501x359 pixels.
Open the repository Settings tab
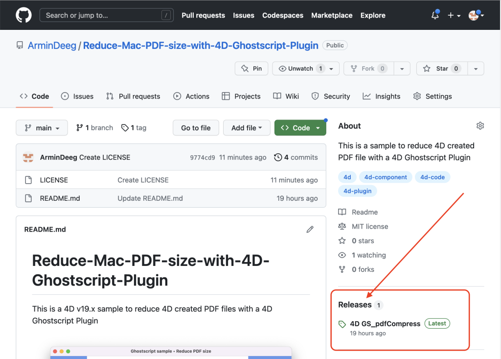pos(433,96)
